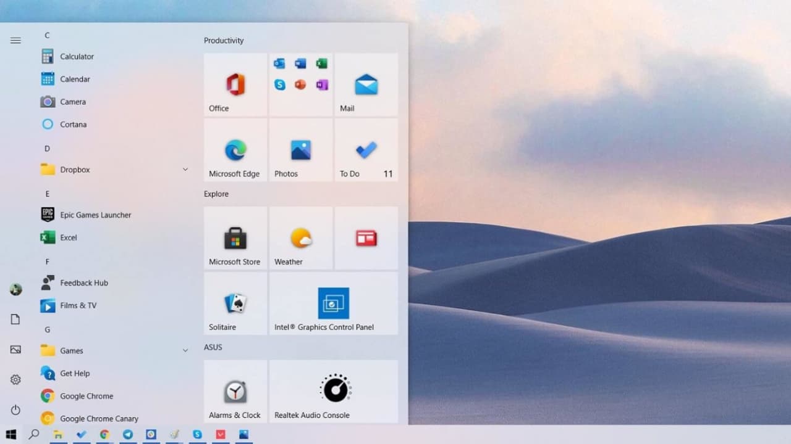This screenshot has height=444, width=791.
Task: Open the Photos tile
Action: 301,150
